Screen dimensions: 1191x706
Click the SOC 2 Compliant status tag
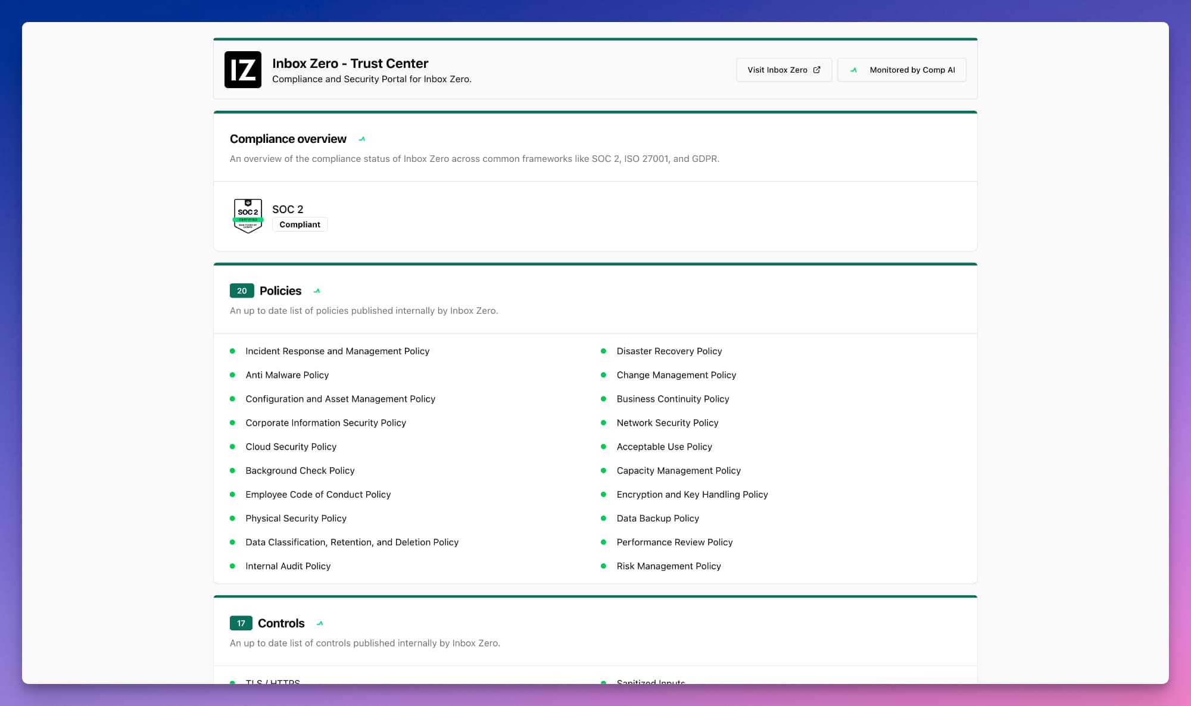click(300, 224)
